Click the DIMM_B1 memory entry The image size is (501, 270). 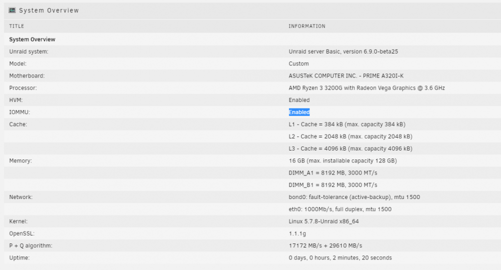(x=333, y=185)
